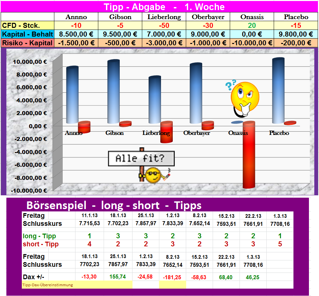Select Dax change cell 46,25
319x296 pixels.
(253, 277)
